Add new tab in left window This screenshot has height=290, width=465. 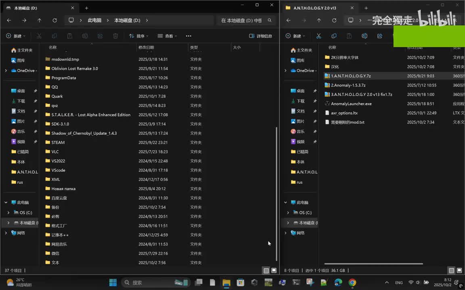87,8
